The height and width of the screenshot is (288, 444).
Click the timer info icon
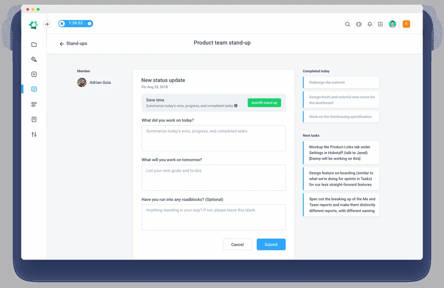click(89, 24)
